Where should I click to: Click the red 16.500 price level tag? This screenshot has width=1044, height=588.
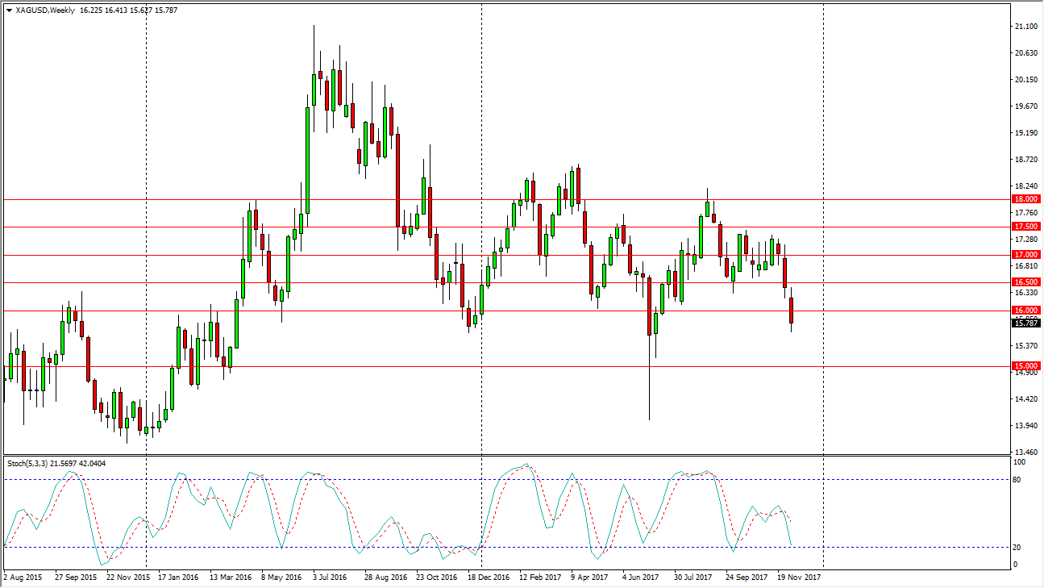(1025, 282)
